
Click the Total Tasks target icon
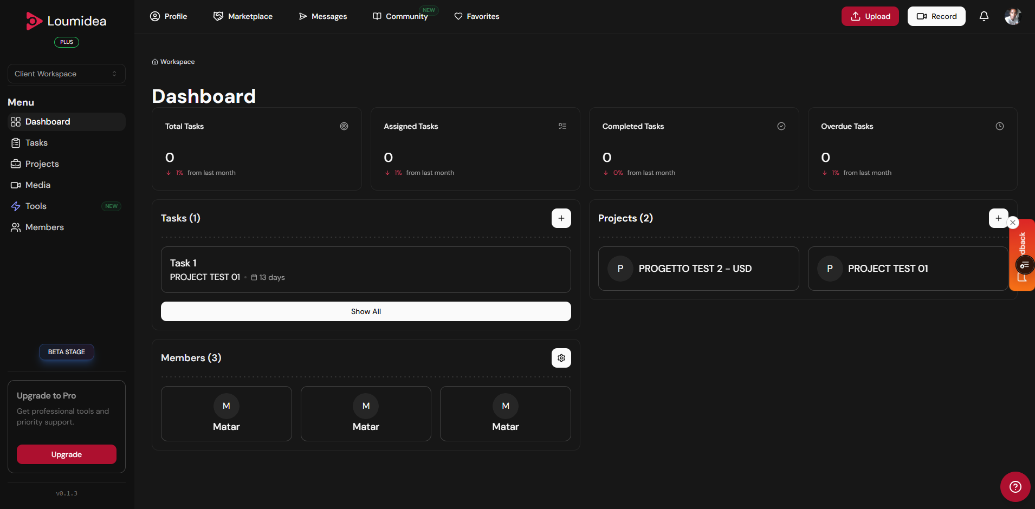[x=344, y=126]
